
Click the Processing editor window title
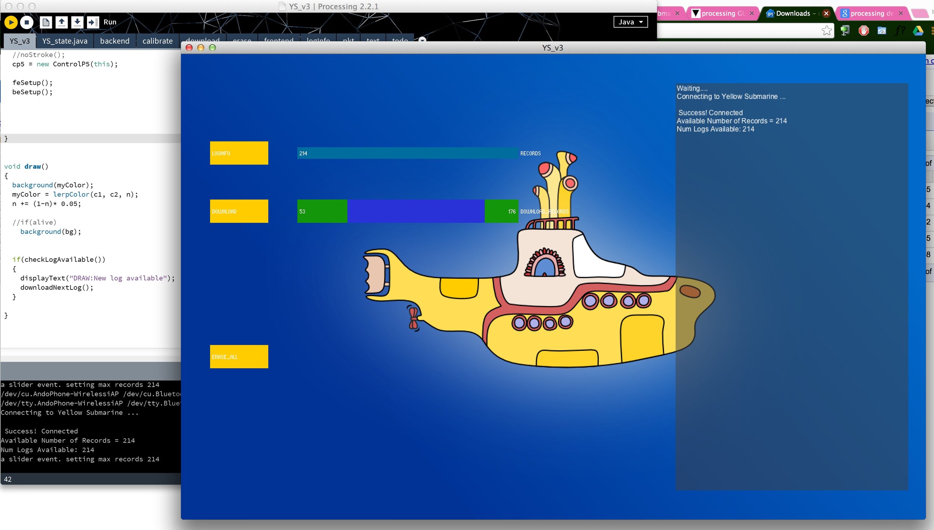coord(334,6)
